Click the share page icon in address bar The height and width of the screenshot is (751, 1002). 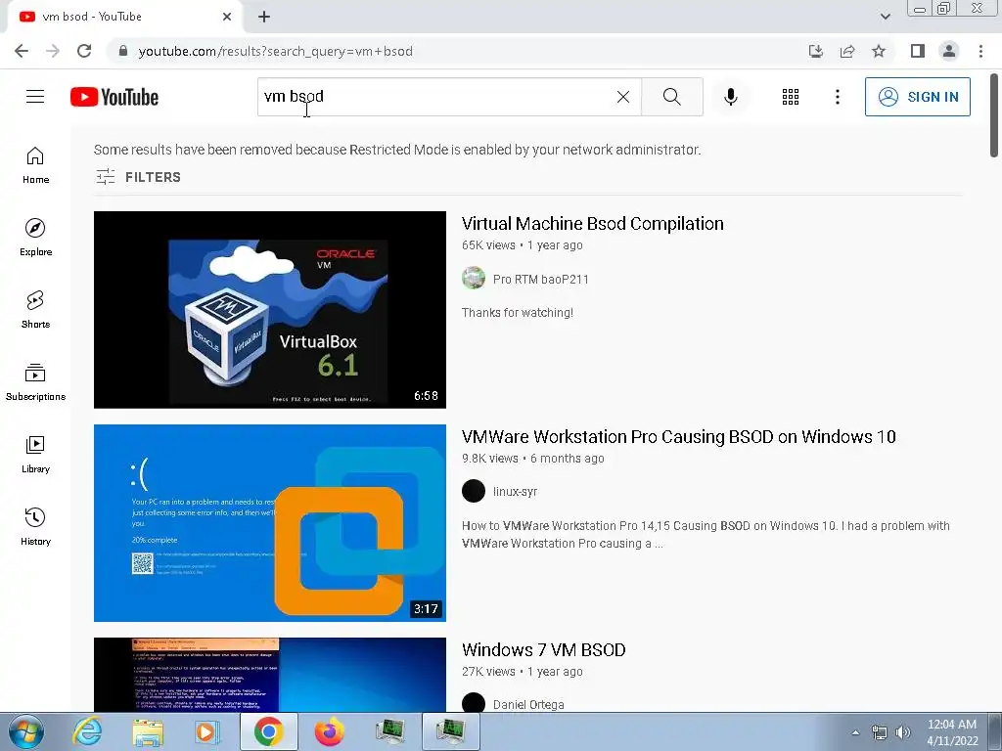click(847, 51)
